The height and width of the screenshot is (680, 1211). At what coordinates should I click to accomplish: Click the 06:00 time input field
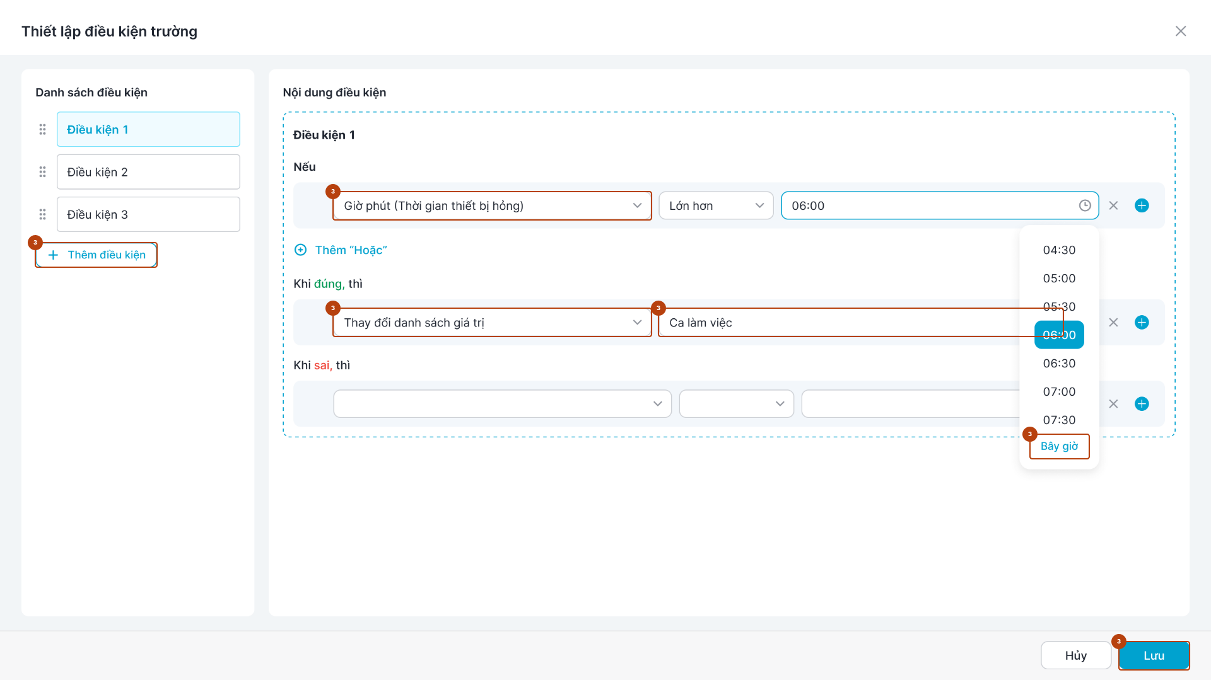[x=940, y=205]
